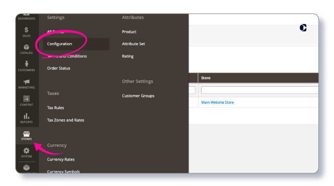Open Product under Attributes
This screenshot has width=334, height=186.
coord(129,32)
